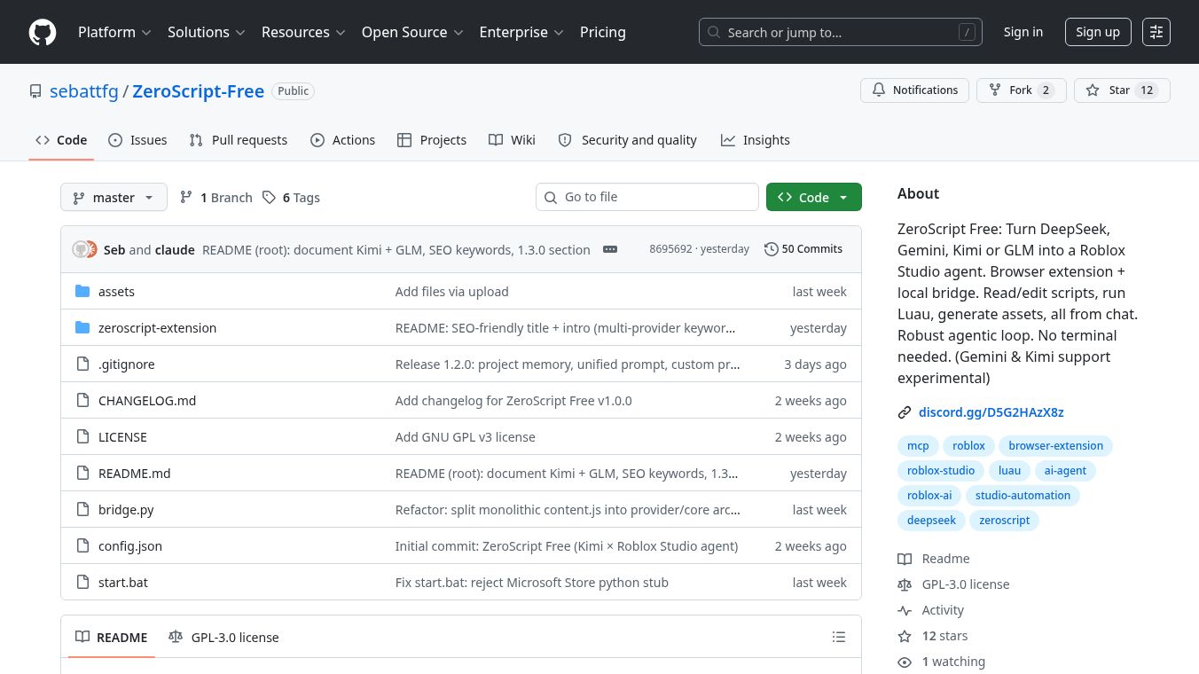
Task: Open the 50 Commits history
Action: 803,249
